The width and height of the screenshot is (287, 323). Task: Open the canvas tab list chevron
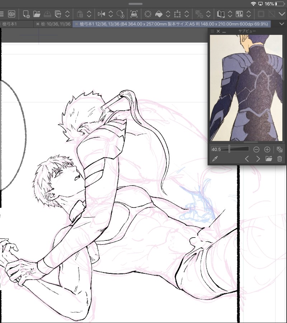coord(282,24)
